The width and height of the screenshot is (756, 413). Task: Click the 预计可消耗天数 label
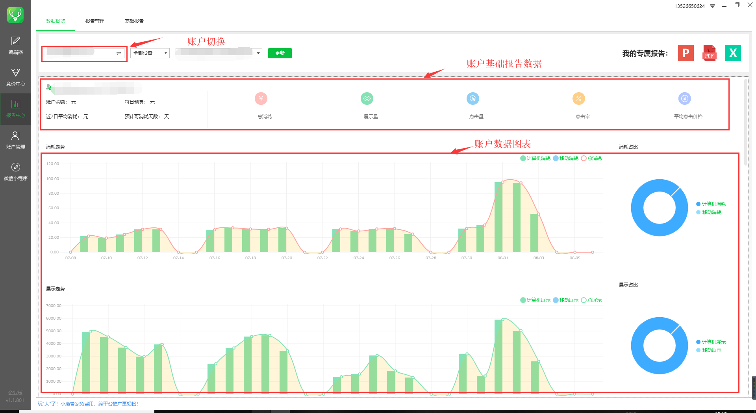point(143,117)
